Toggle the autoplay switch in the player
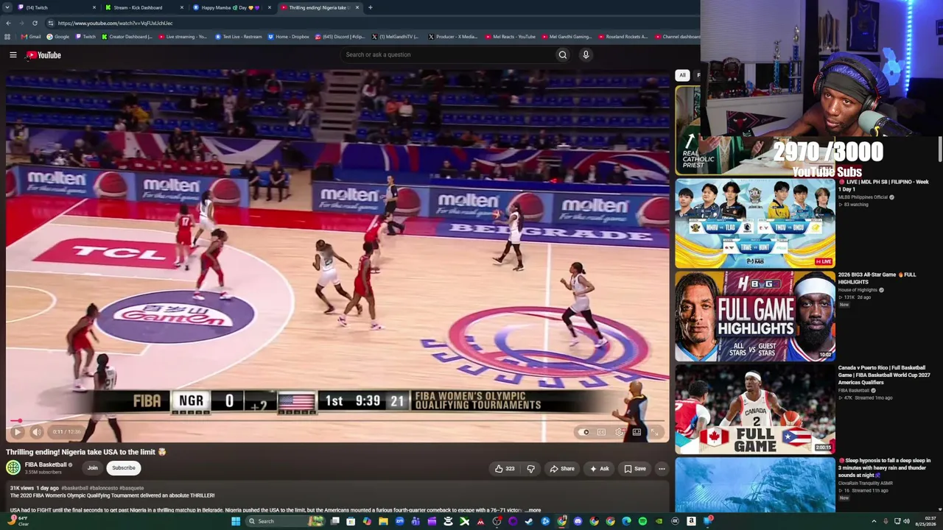Viewport: 943px width, 530px height. (584, 432)
